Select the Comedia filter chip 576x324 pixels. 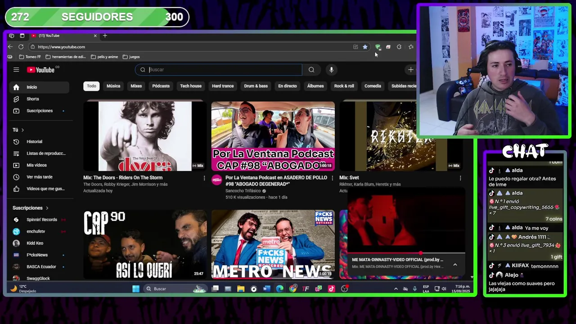click(x=373, y=86)
